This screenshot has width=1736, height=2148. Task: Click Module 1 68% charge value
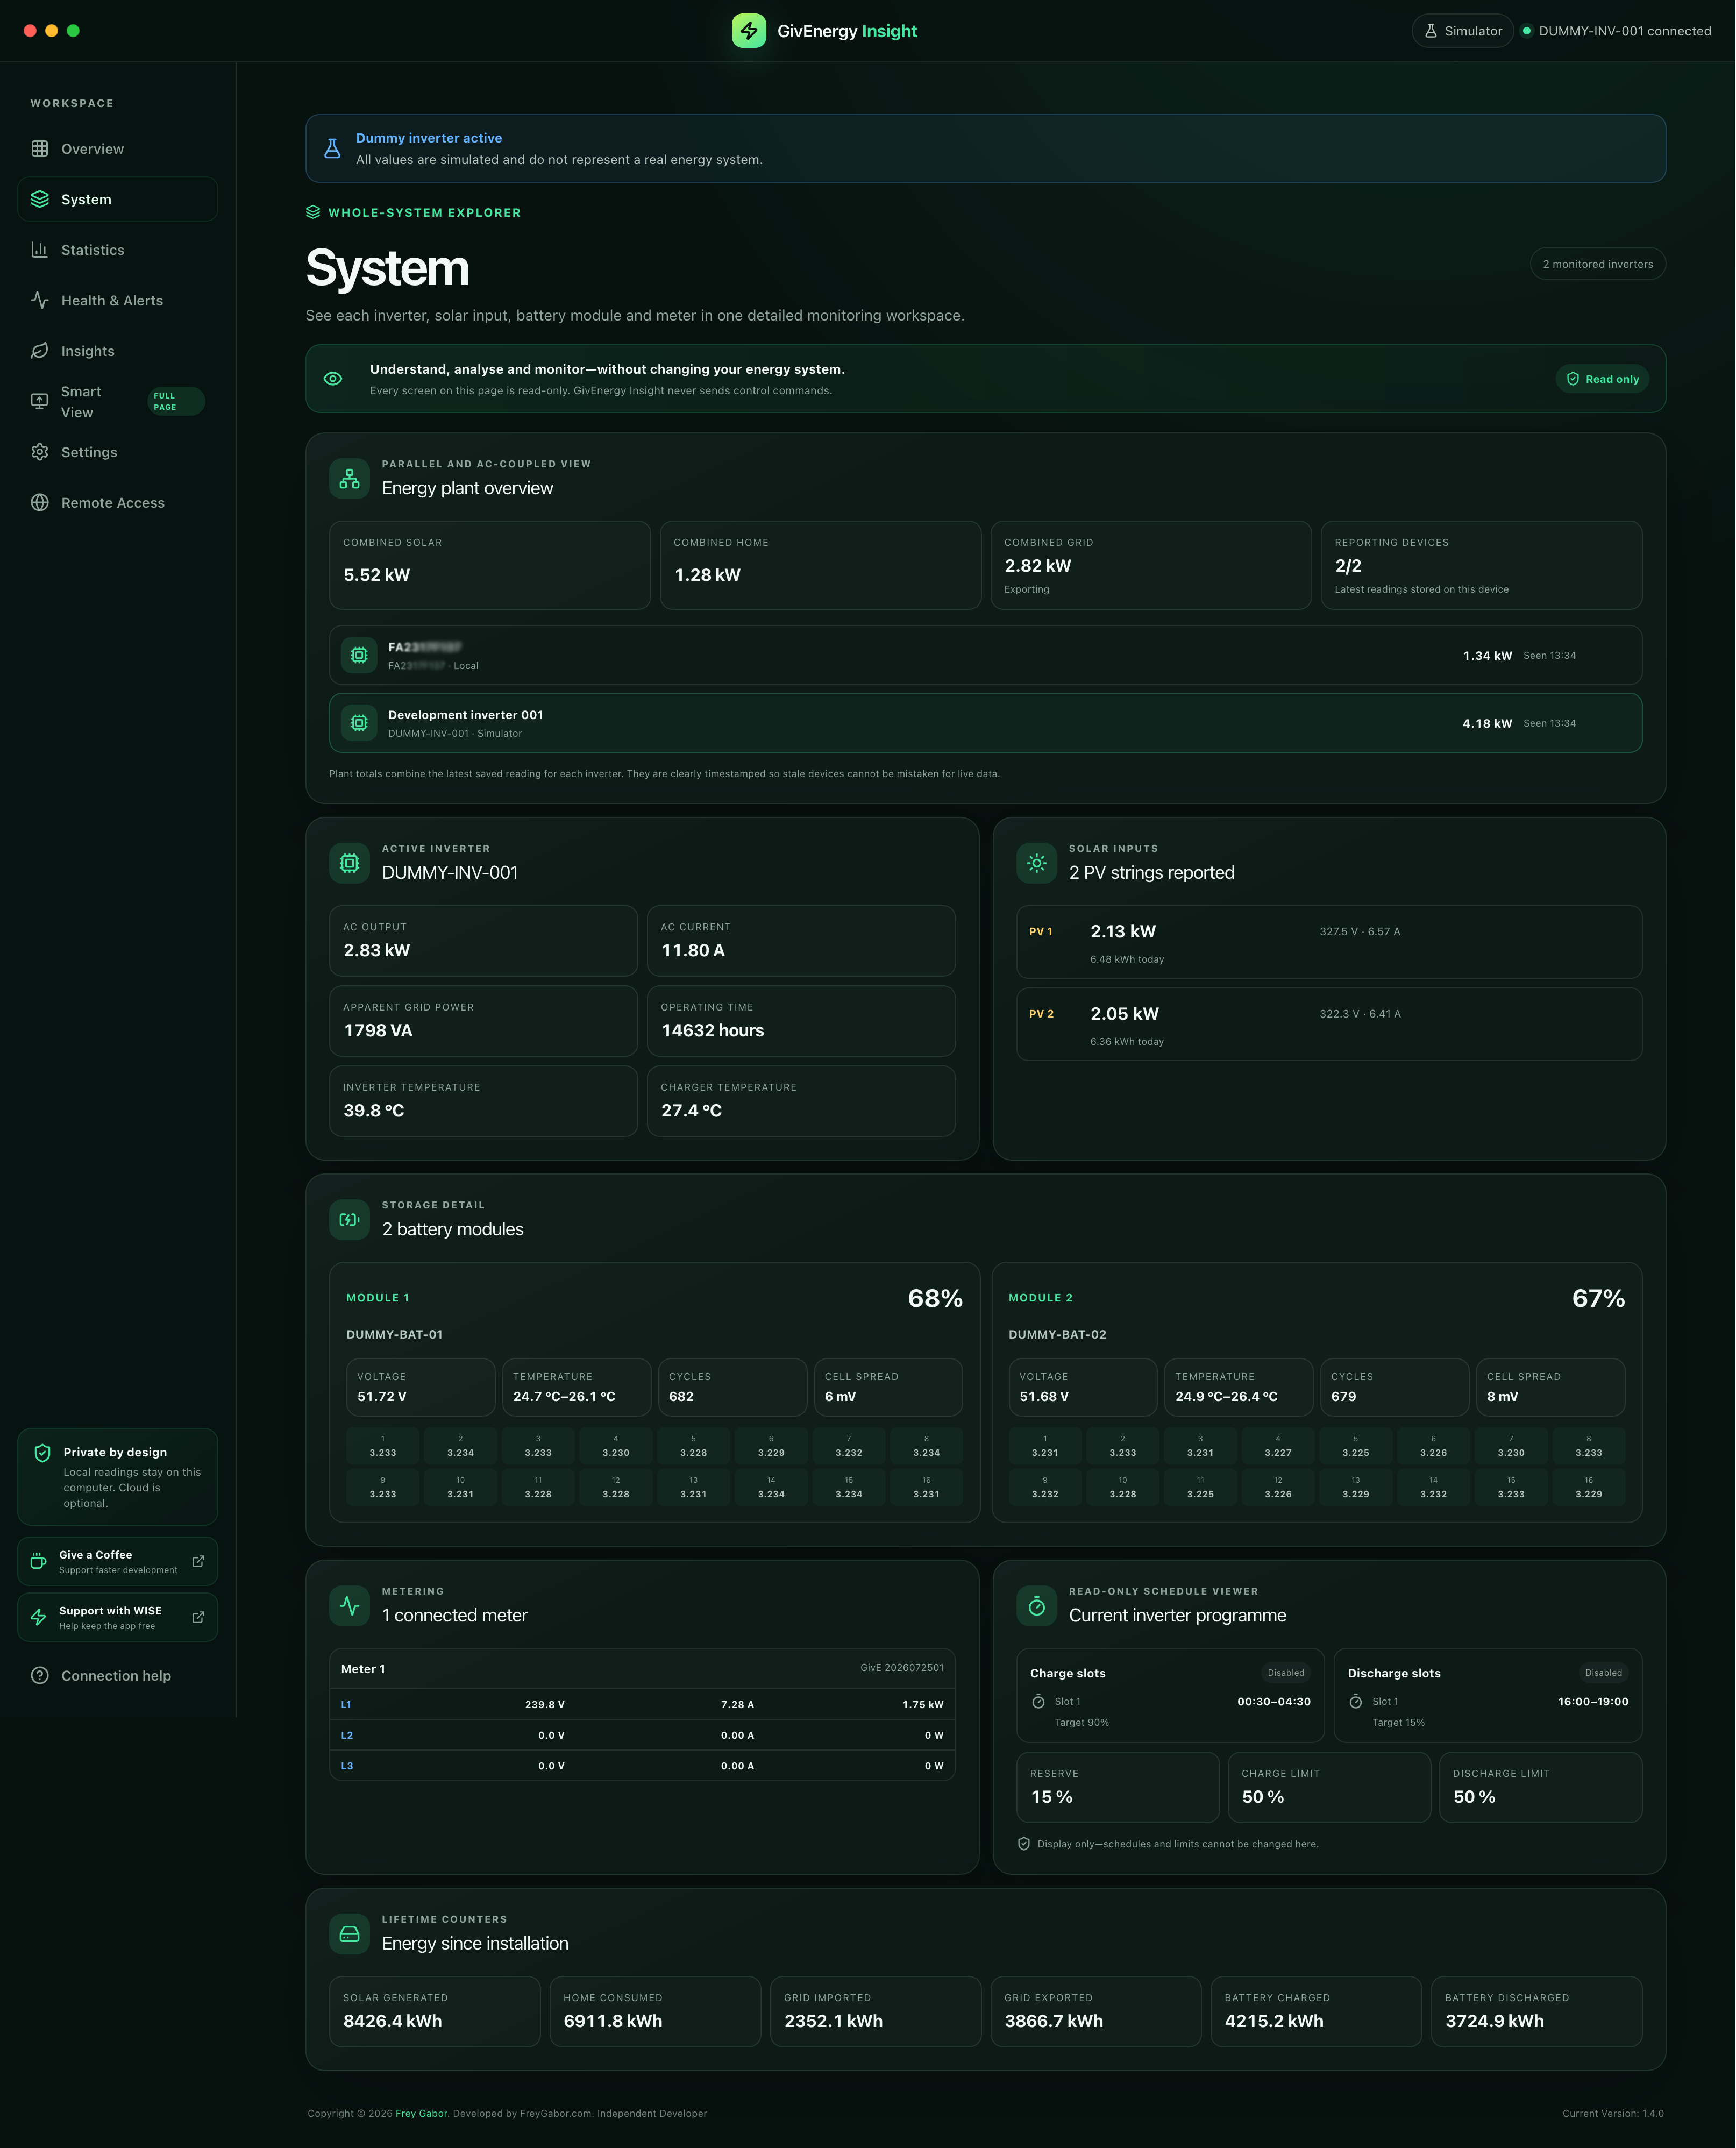pyautogui.click(x=935, y=1298)
